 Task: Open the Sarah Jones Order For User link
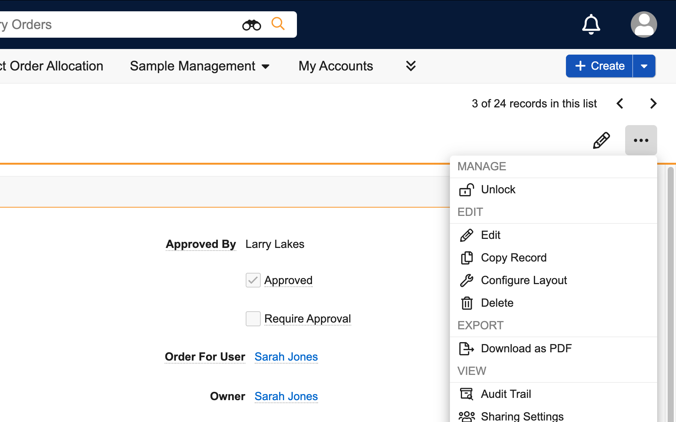coord(286,357)
